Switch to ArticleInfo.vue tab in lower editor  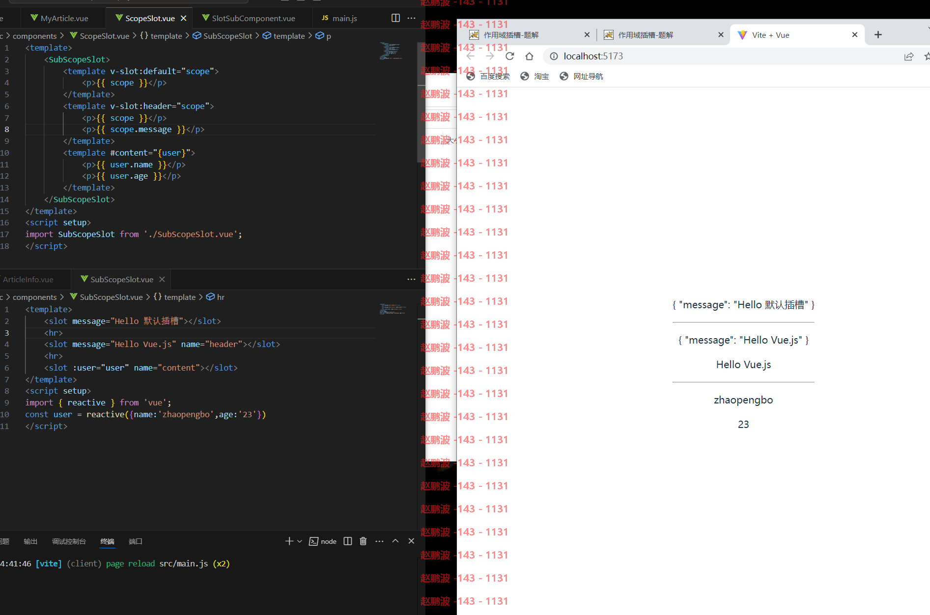28,279
